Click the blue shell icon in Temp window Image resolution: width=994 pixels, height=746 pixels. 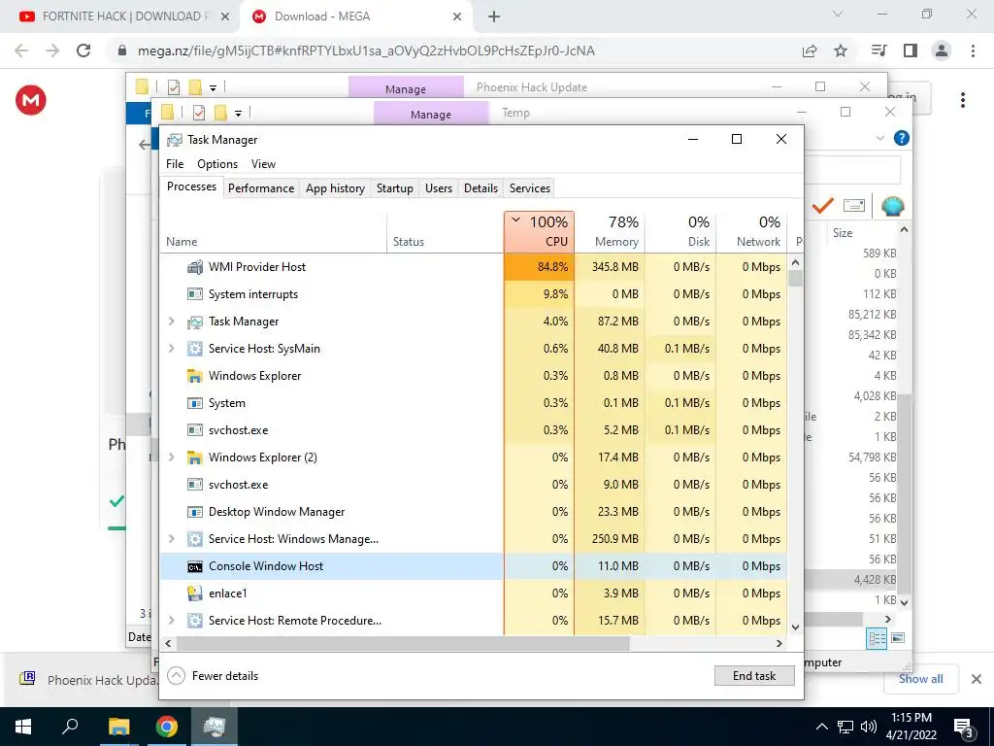click(x=893, y=206)
